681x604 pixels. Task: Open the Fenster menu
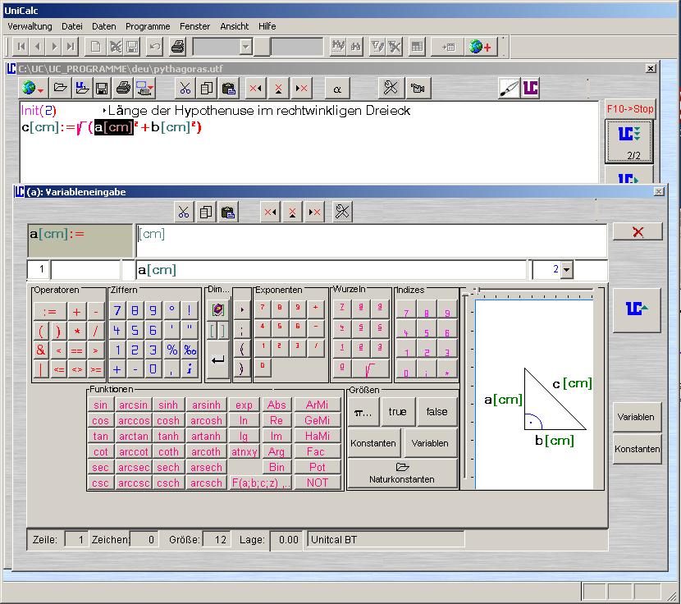click(194, 26)
